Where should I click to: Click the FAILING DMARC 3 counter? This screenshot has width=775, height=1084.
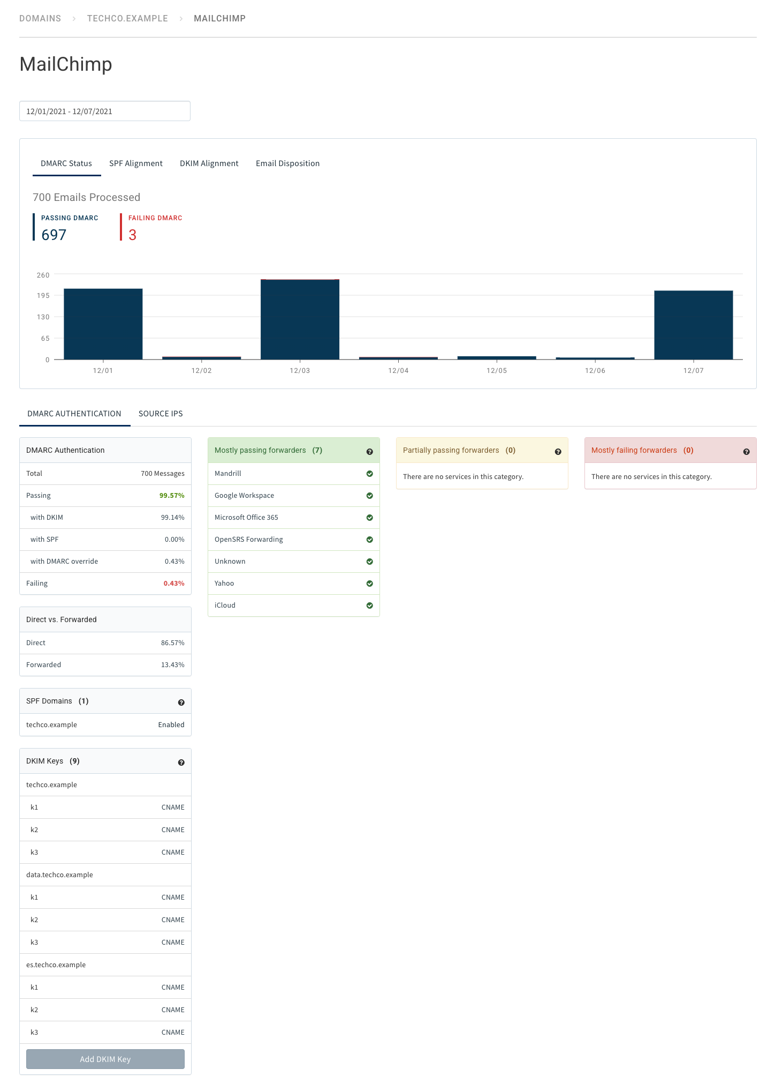[152, 227]
